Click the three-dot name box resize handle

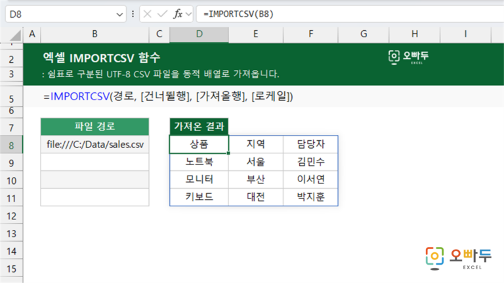[133, 14]
